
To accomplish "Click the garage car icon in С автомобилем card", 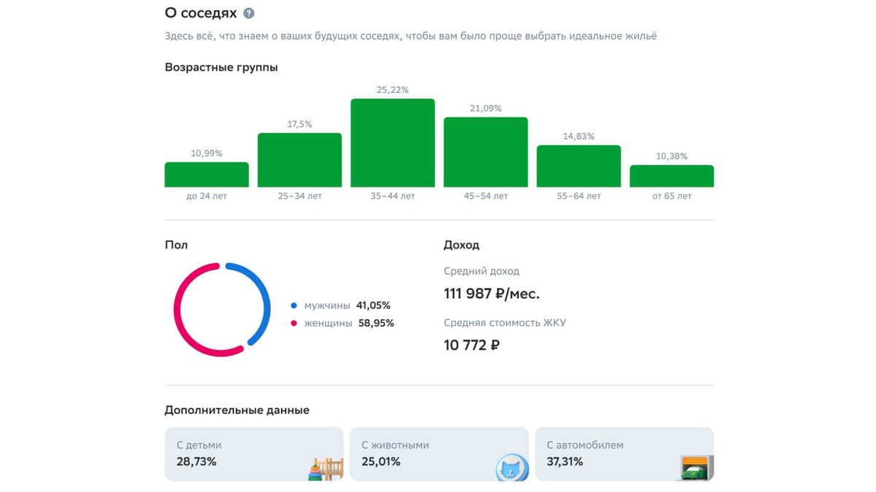I will tap(696, 467).
